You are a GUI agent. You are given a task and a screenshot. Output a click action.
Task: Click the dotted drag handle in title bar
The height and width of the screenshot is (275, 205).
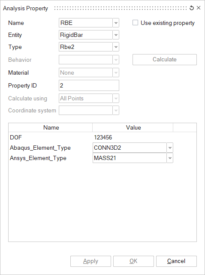(x=121, y=8)
